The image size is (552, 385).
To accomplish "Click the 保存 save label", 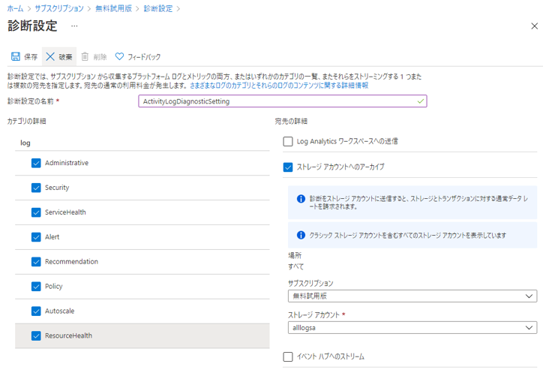I will click(31, 57).
